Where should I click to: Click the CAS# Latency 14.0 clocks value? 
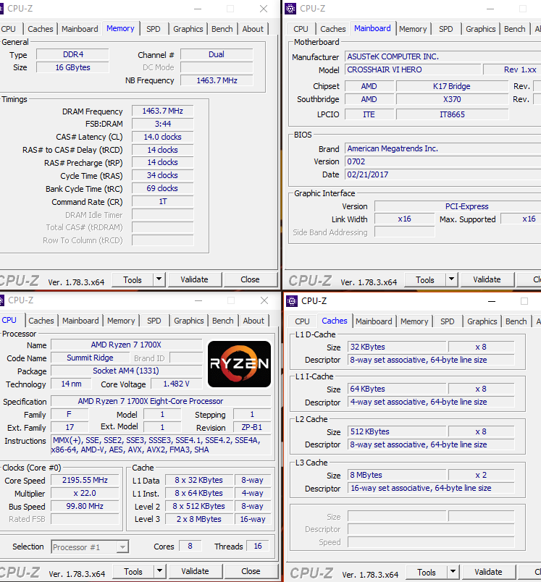click(x=163, y=137)
